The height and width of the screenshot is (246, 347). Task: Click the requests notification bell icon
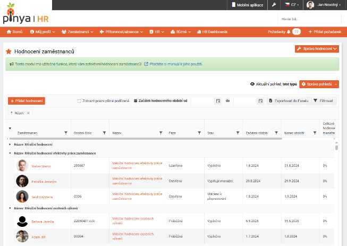tap(289, 32)
